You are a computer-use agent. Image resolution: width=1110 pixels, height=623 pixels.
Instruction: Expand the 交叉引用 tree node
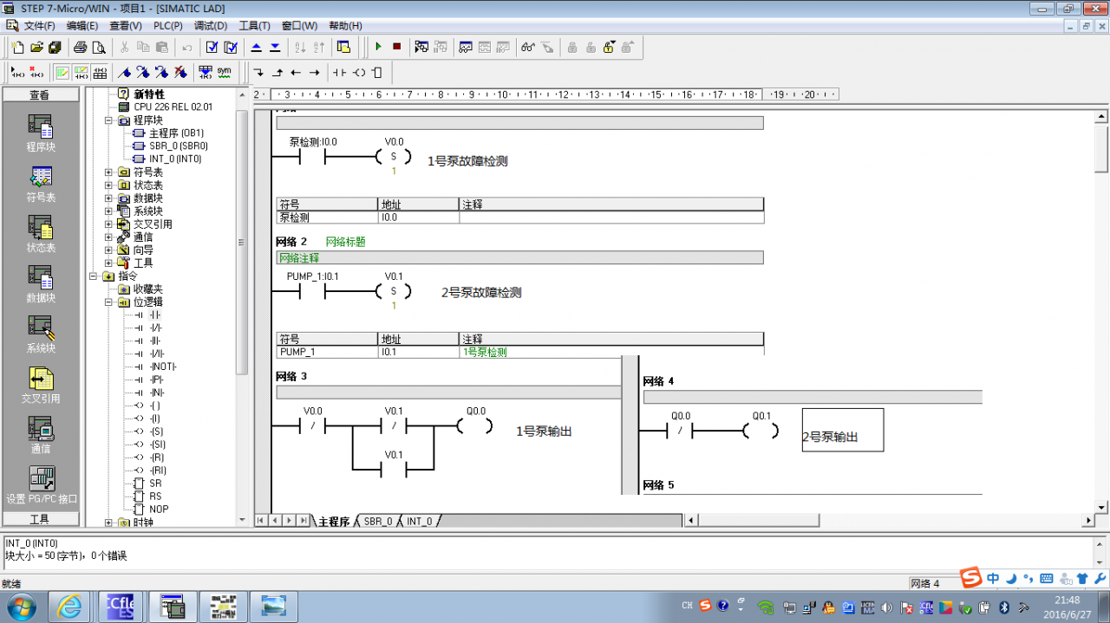[108, 224]
